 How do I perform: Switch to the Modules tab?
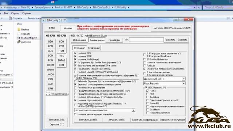pos(68,28)
